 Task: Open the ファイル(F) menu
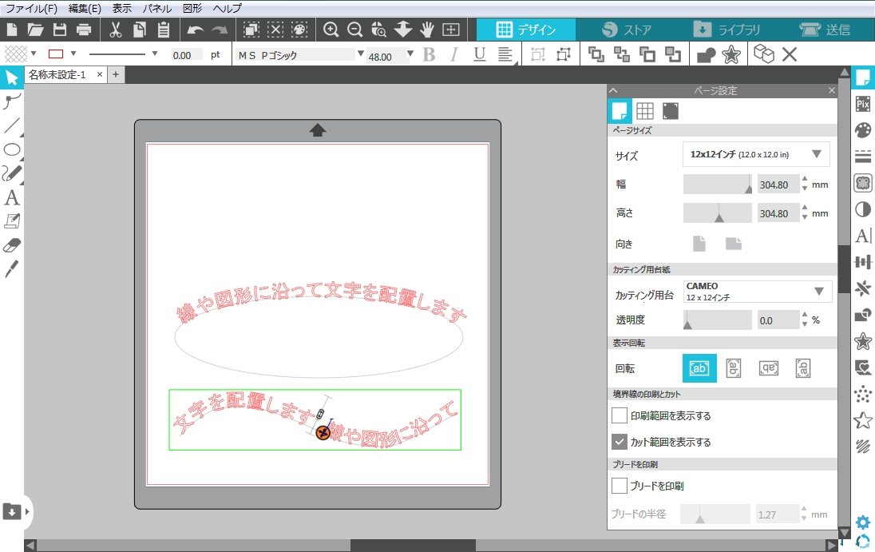[32, 8]
